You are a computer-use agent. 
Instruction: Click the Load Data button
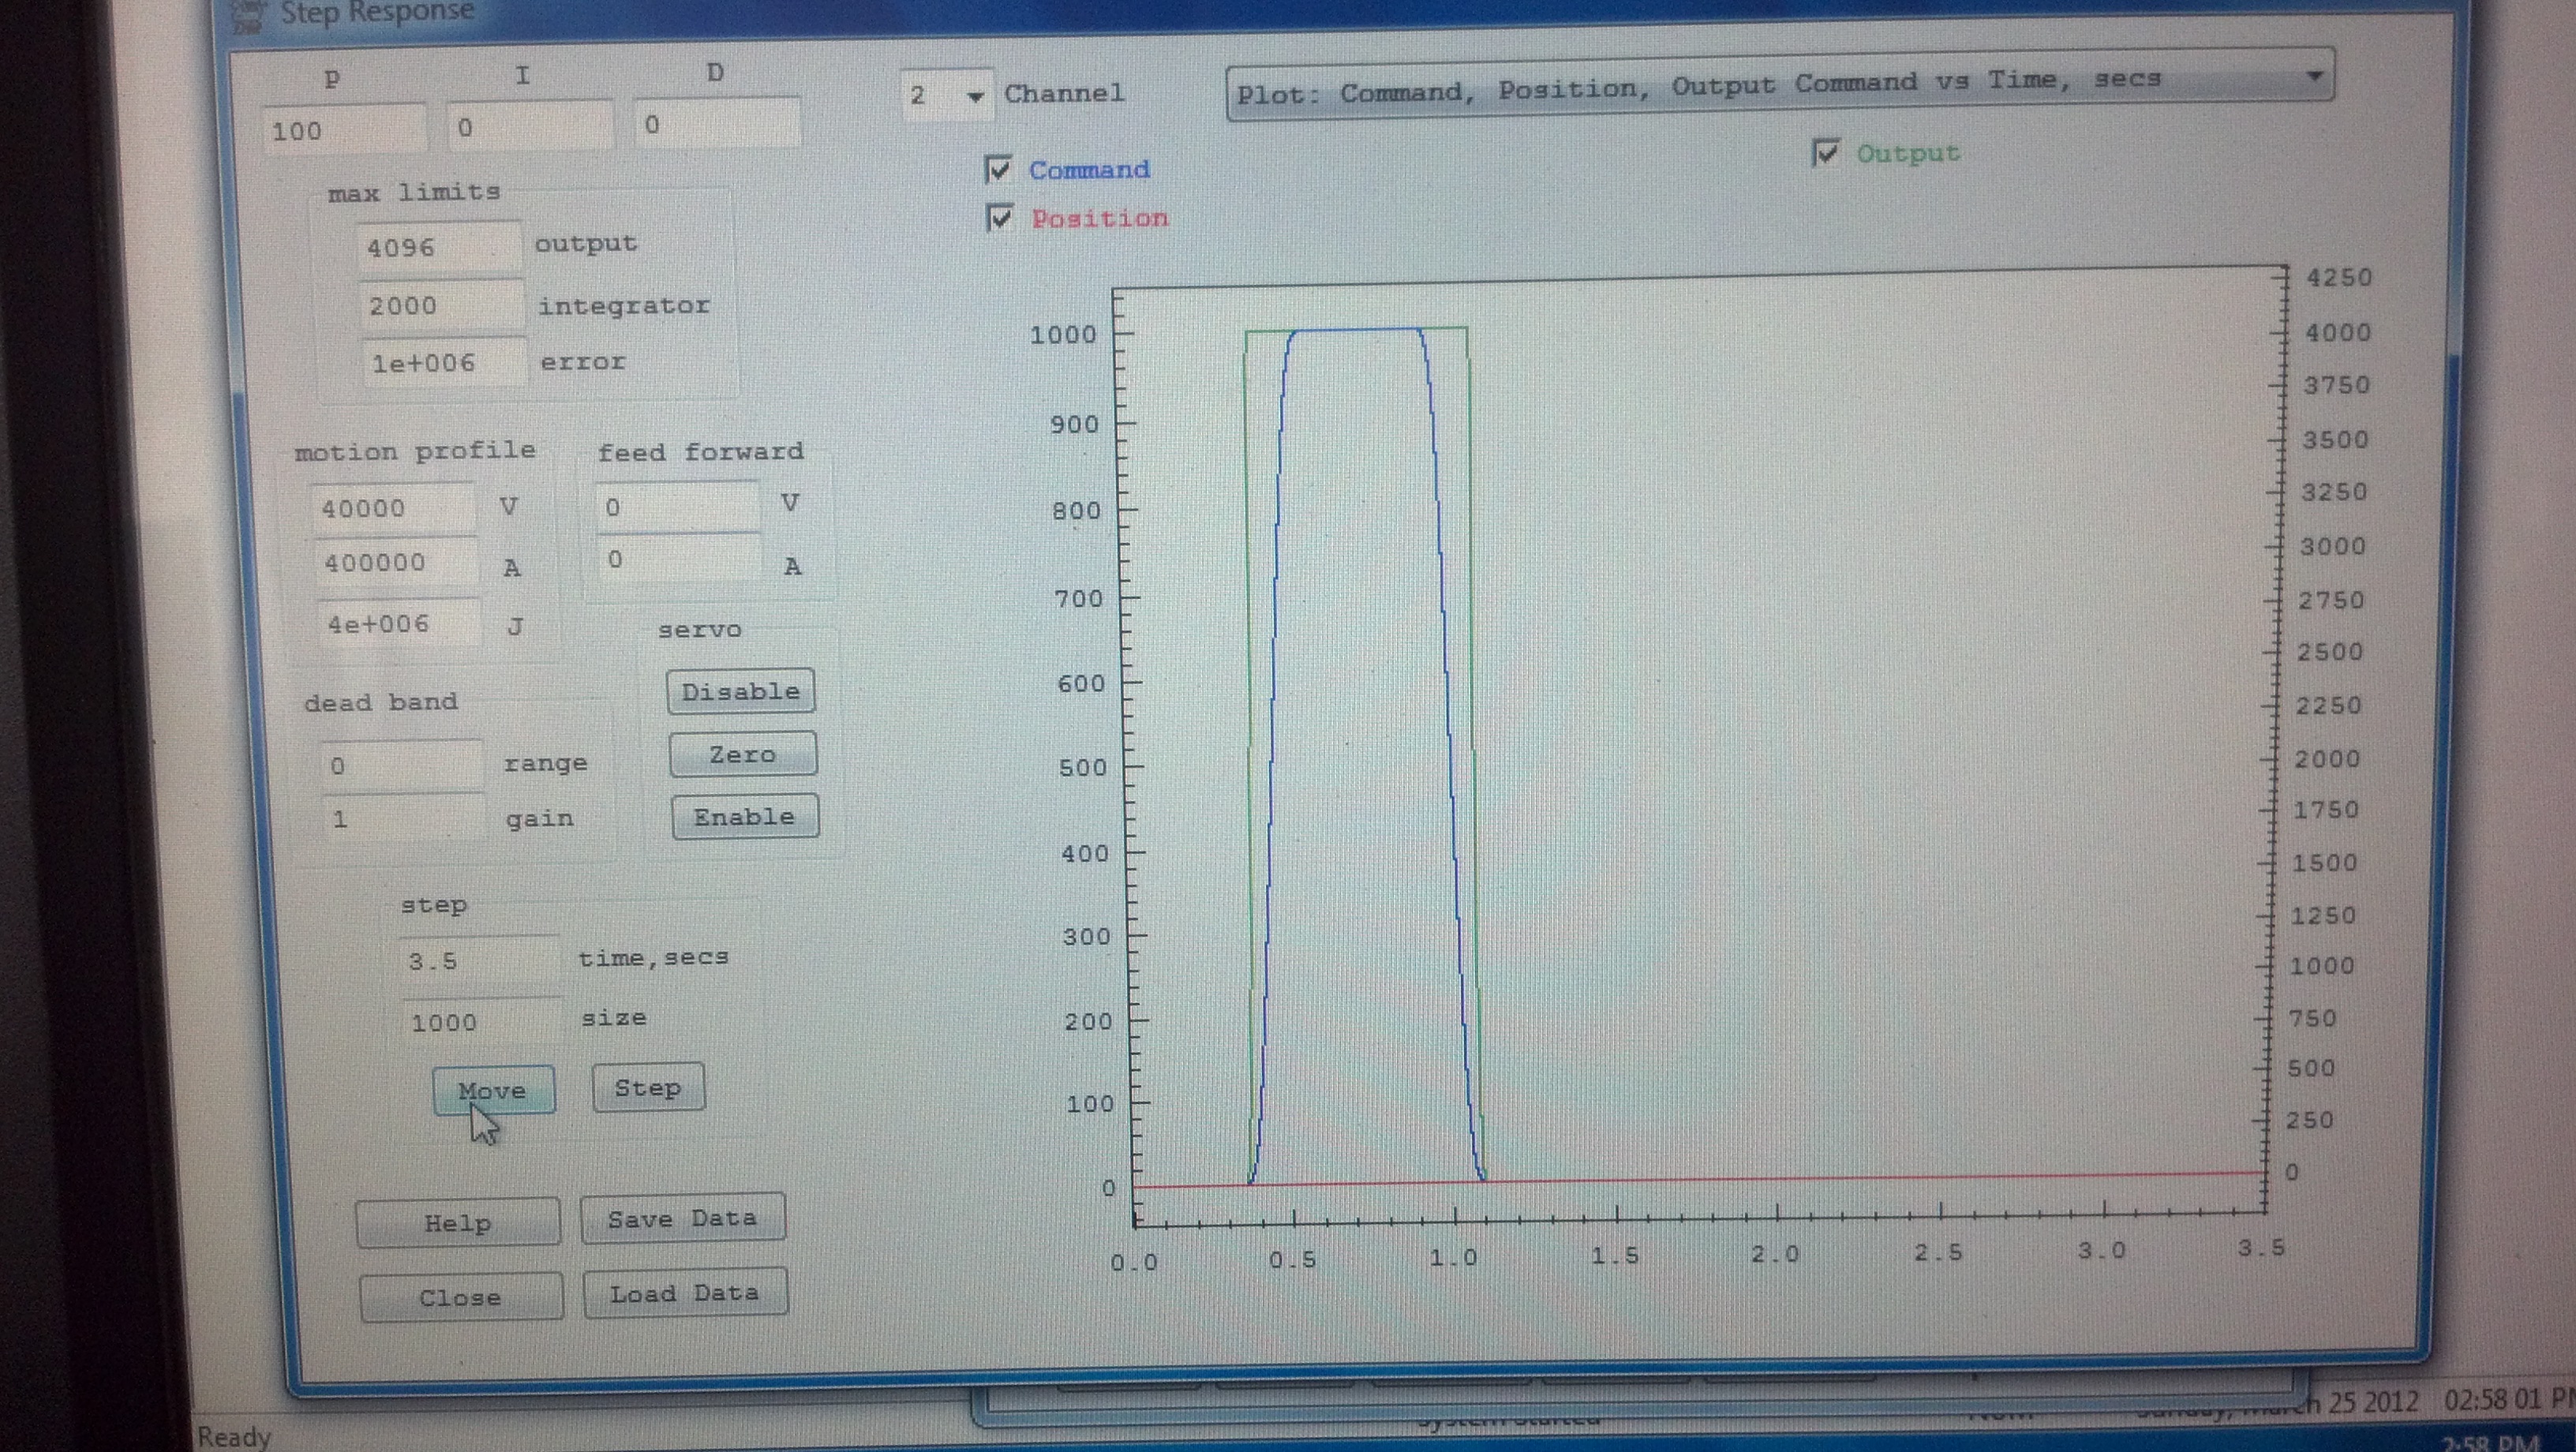pyautogui.click(x=685, y=1293)
